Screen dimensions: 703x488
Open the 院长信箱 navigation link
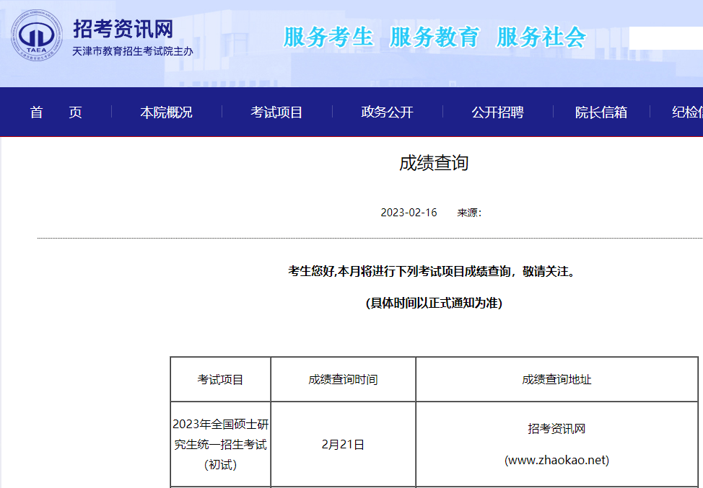[601, 112]
